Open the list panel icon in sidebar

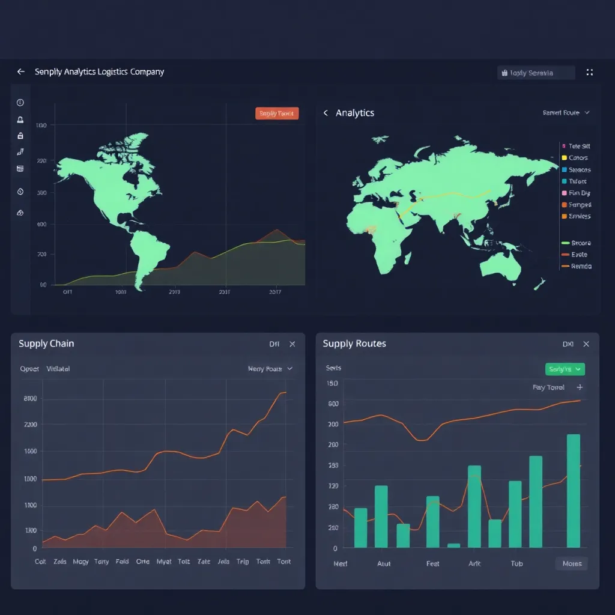(x=20, y=169)
